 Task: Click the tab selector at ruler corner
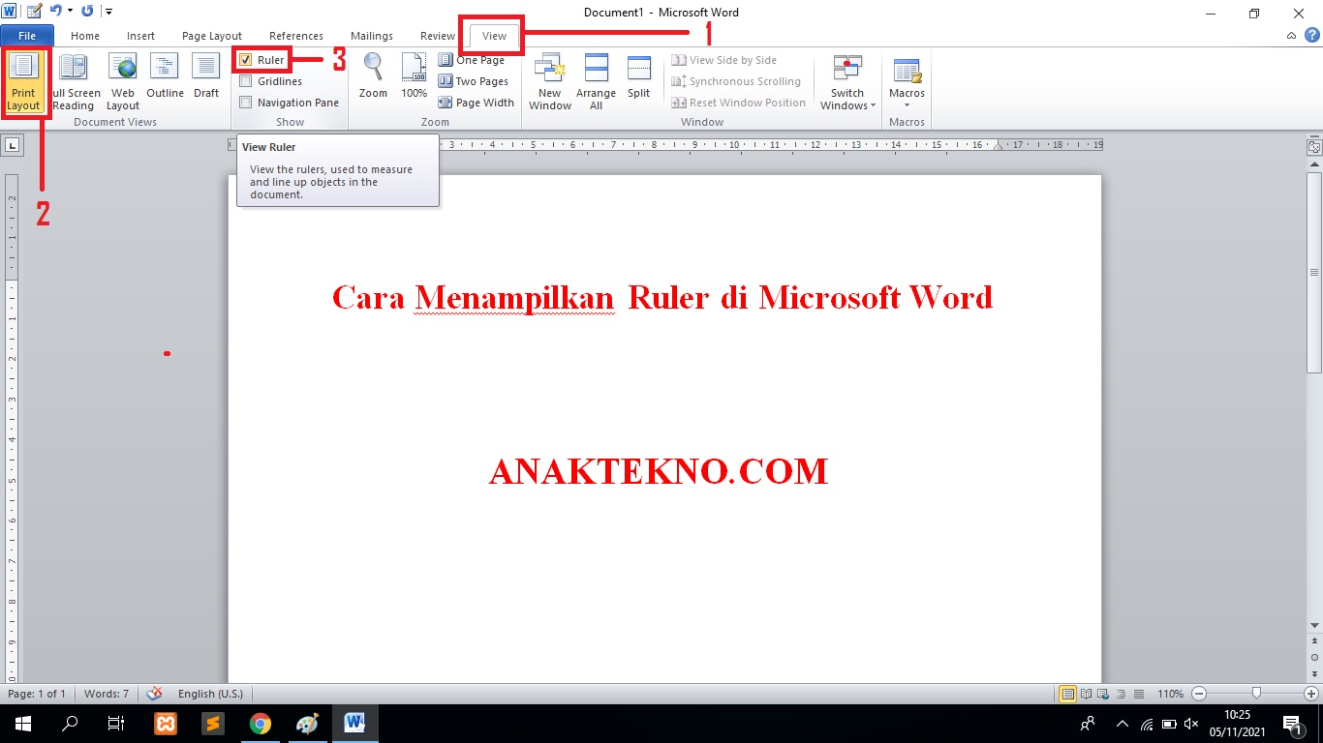[x=13, y=145]
